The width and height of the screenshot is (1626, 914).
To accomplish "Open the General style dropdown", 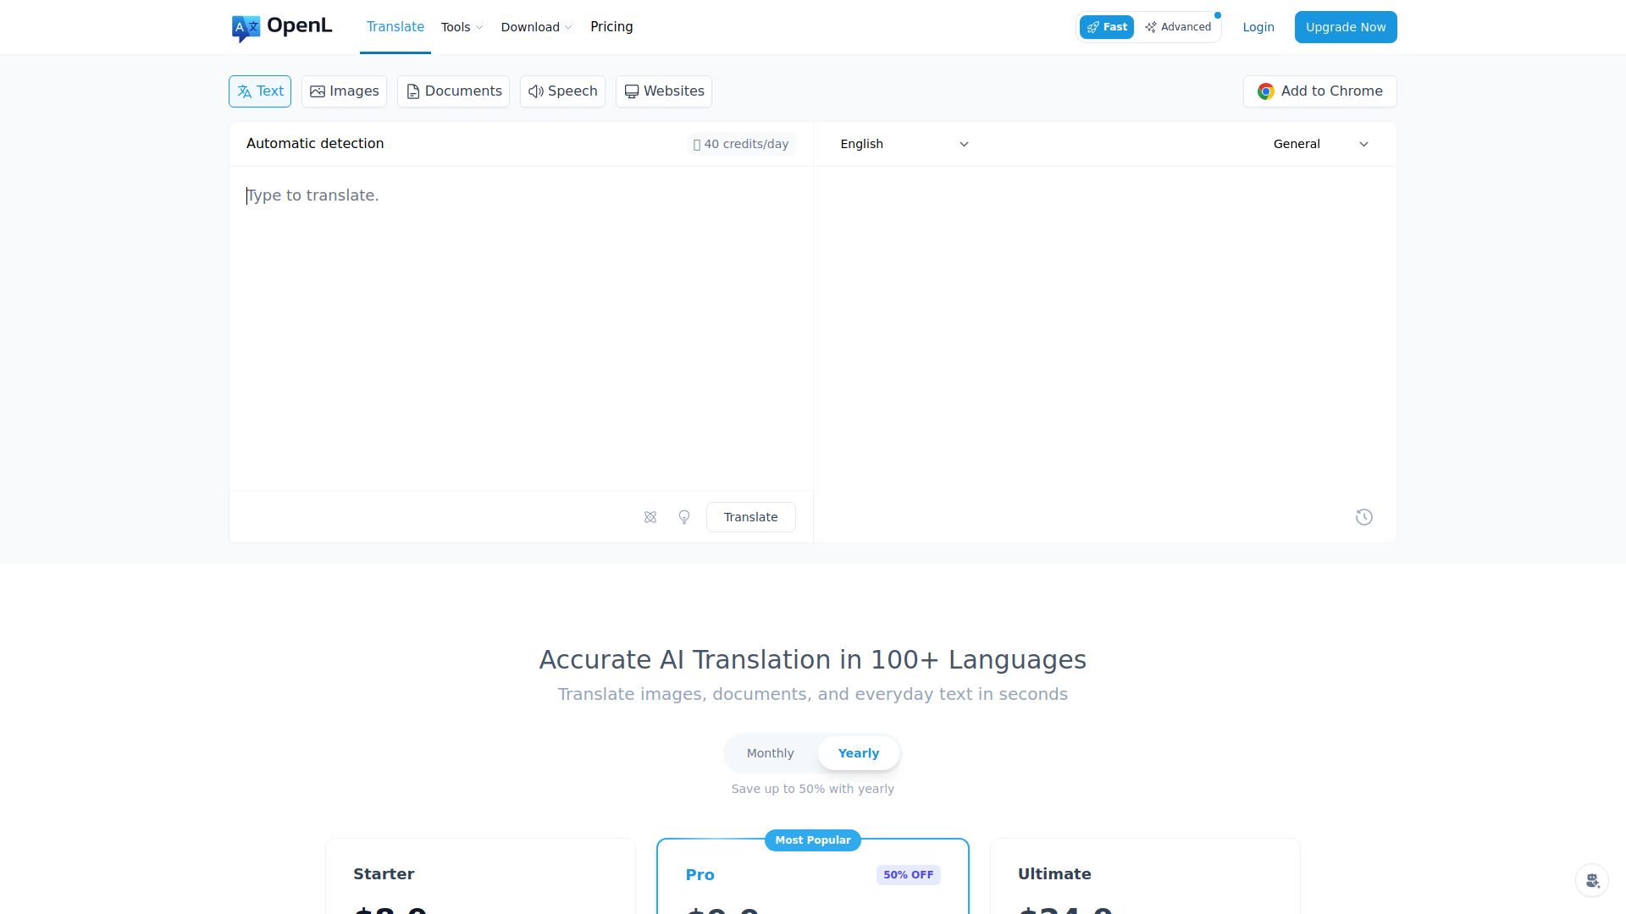I will (1321, 144).
